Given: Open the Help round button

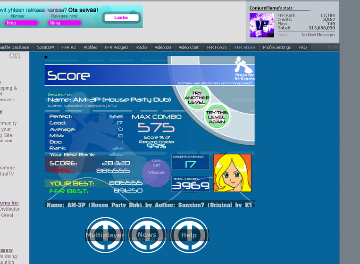Looking at the screenshot, I should pyautogui.click(x=189, y=235).
